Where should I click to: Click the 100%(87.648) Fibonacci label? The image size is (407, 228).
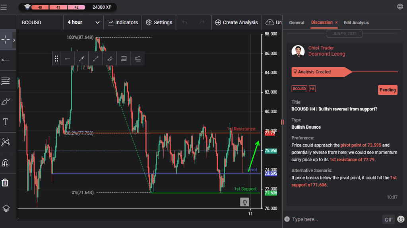80,37
